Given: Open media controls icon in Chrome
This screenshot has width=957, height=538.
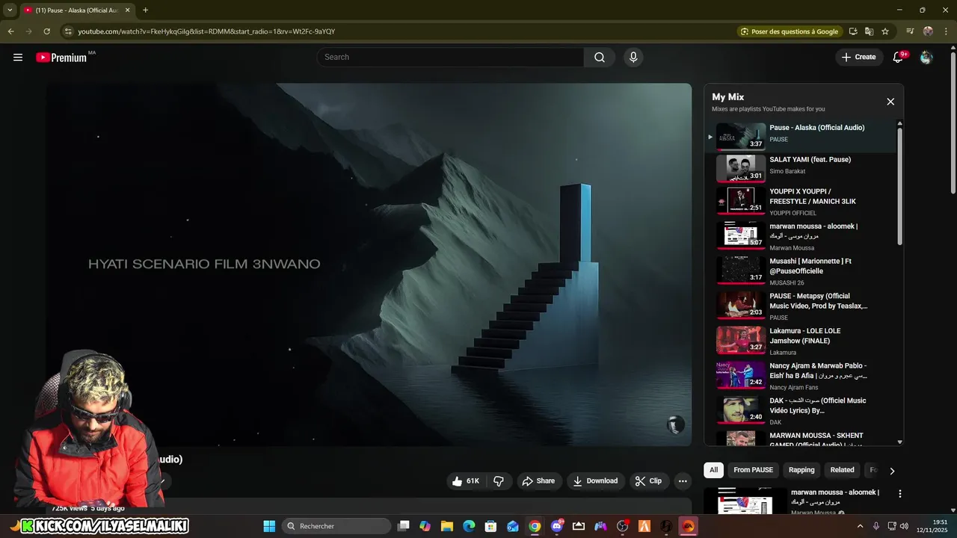Looking at the screenshot, I should tap(910, 31).
